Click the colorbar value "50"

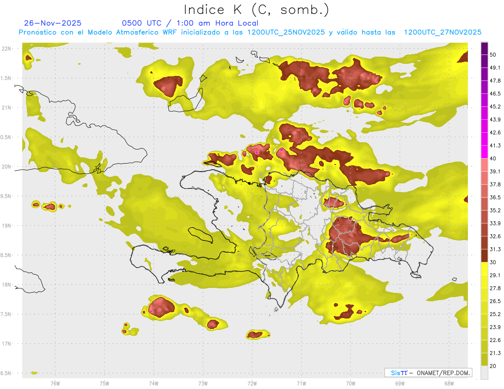493,55
